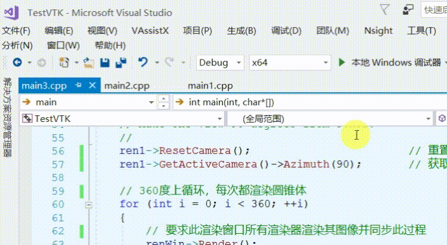Image resolution: width=447 pixels, height=245 pixels.
Task: Open the 项目(P) menu
Action: (197, 31)
